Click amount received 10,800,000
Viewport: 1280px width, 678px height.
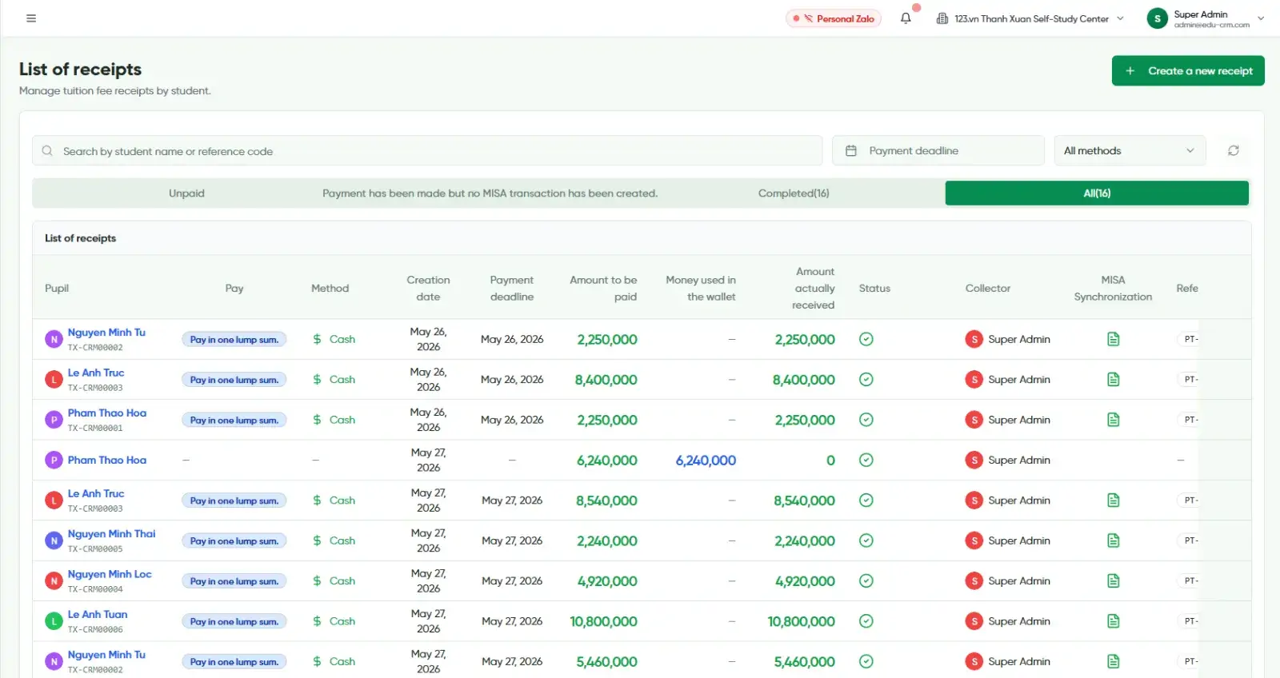[x=801, y=621]
